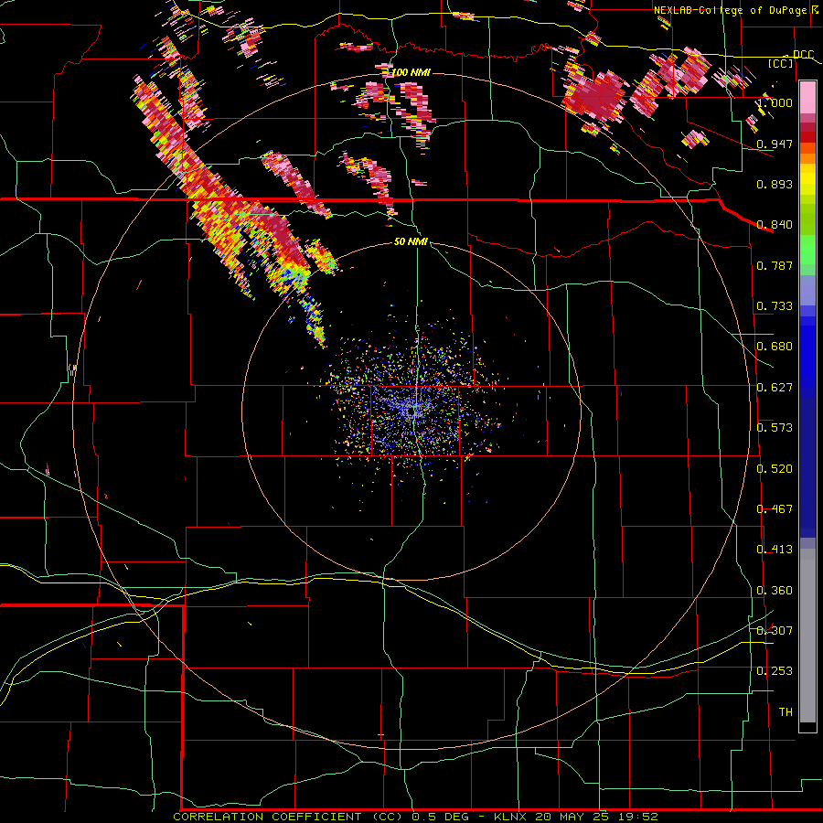Click the 50 NMI range ring label
Image resolution: width=823 pixels, height=823 pixels.
pos(411,241)
